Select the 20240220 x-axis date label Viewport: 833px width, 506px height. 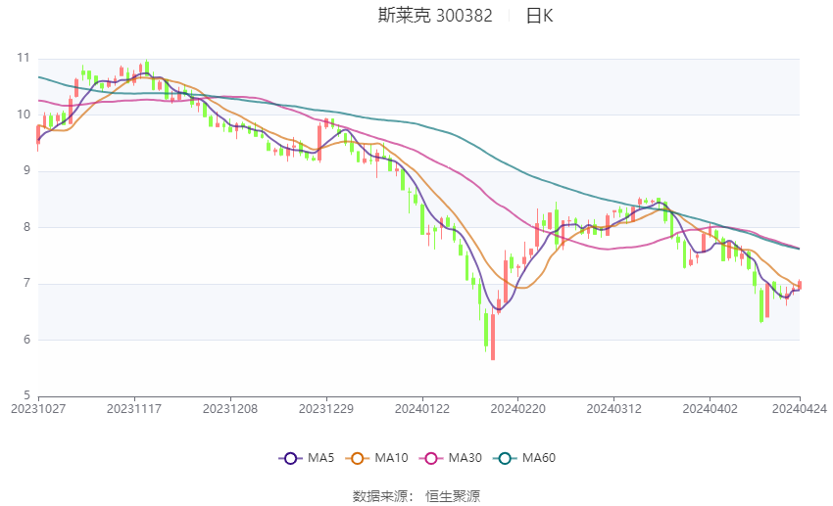[517, 409]
